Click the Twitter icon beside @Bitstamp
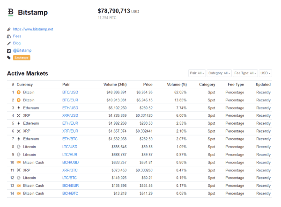The width and height of the screenshot is (281, 207). [9, 51]
